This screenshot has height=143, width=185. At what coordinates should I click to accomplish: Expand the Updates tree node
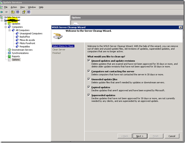[x=5, y=24]
